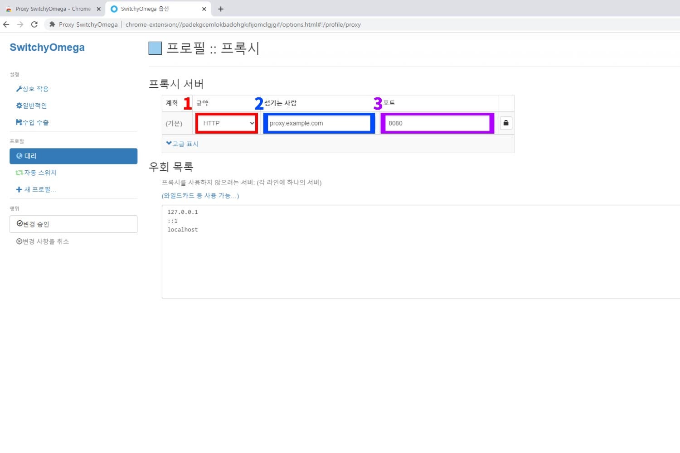Viewport: 680px width, 453px height.
Task: Click the blue profile color swatch
Action: [x=155, y=48]
